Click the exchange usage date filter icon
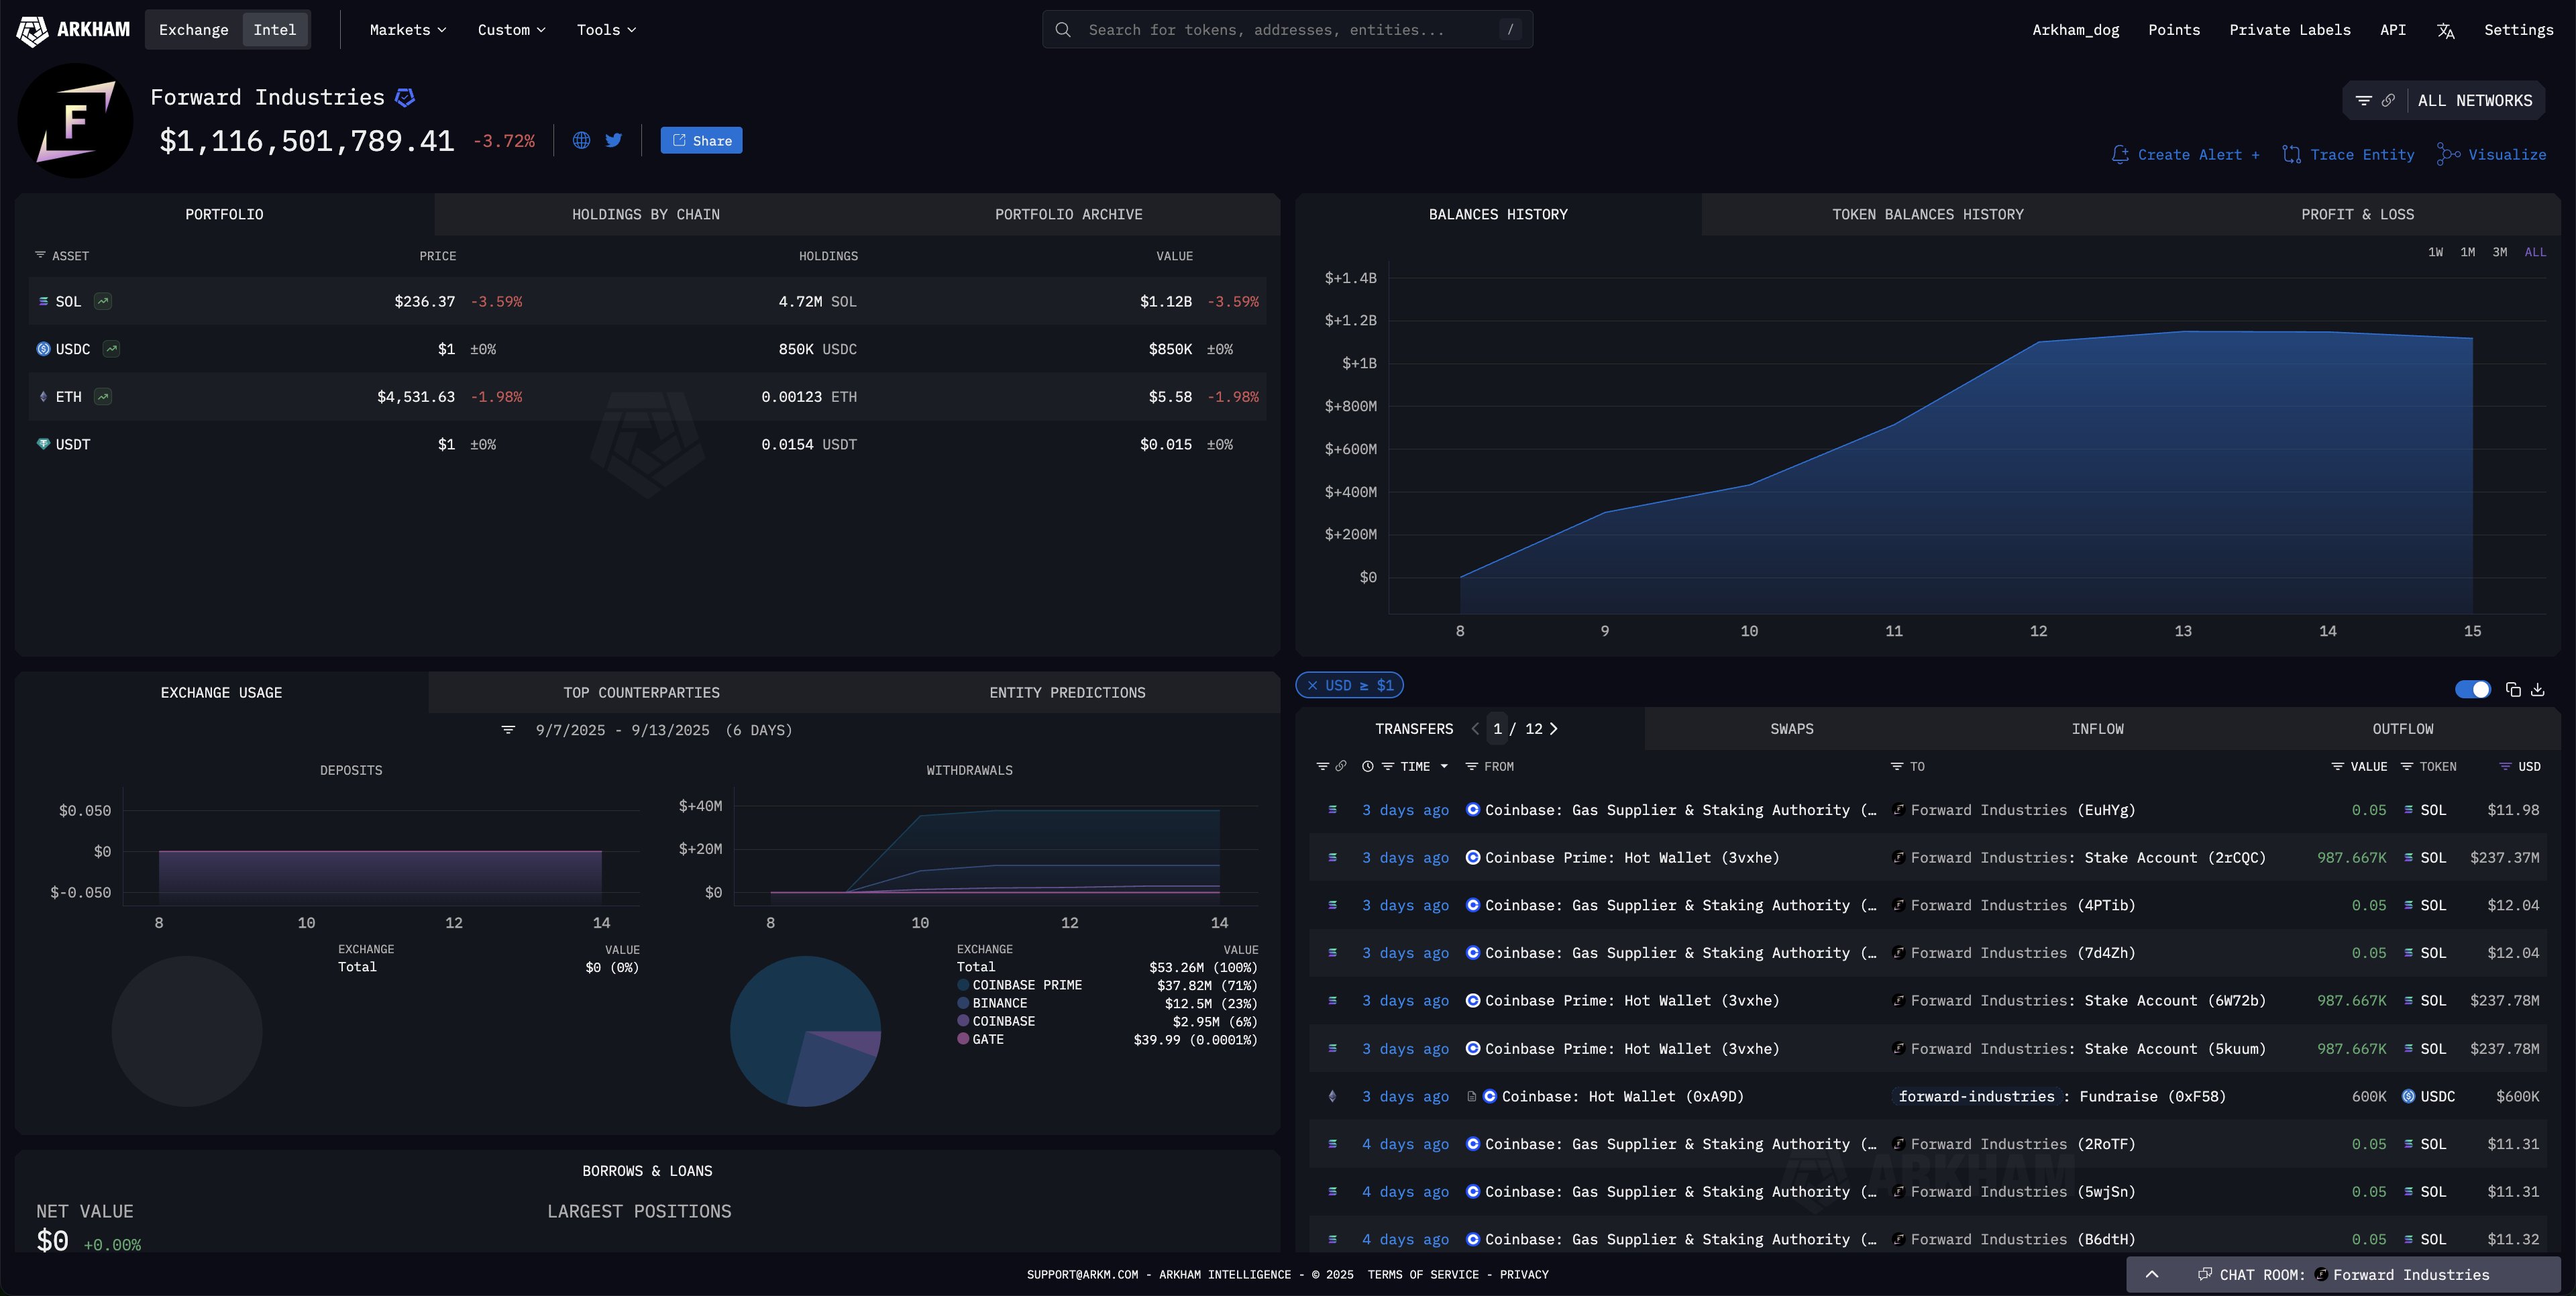Image resolution: width=2576 pixels, height=1296 pixels. tap(508, 730)
